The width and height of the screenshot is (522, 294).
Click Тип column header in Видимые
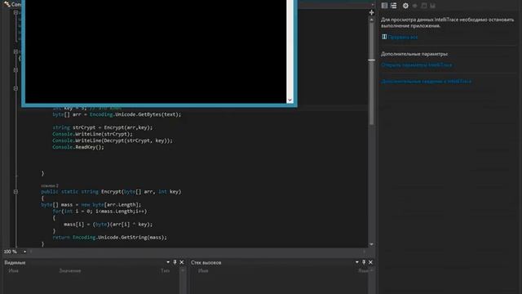tap(165, 270)
